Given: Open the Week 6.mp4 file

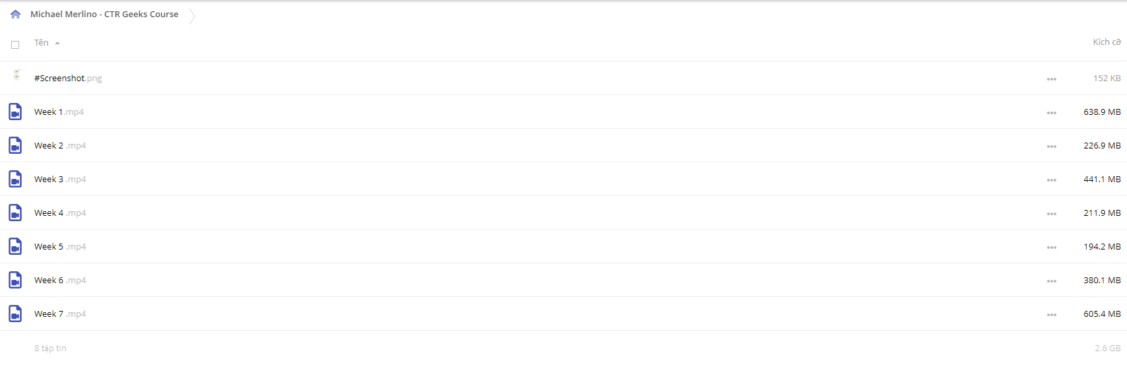Looking at the screenshot, I should click(x=60, y=280).
